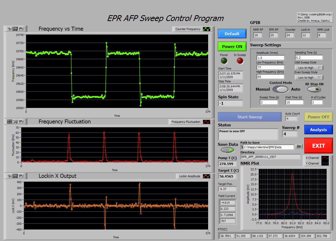The height and width of the screenshot is (241, 336).
Task: Browse for save path with folder icon
Action: [x=299, y=146]
